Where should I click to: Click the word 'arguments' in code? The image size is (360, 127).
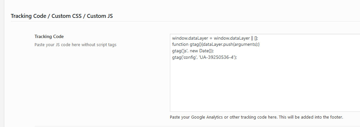point(245,44)
